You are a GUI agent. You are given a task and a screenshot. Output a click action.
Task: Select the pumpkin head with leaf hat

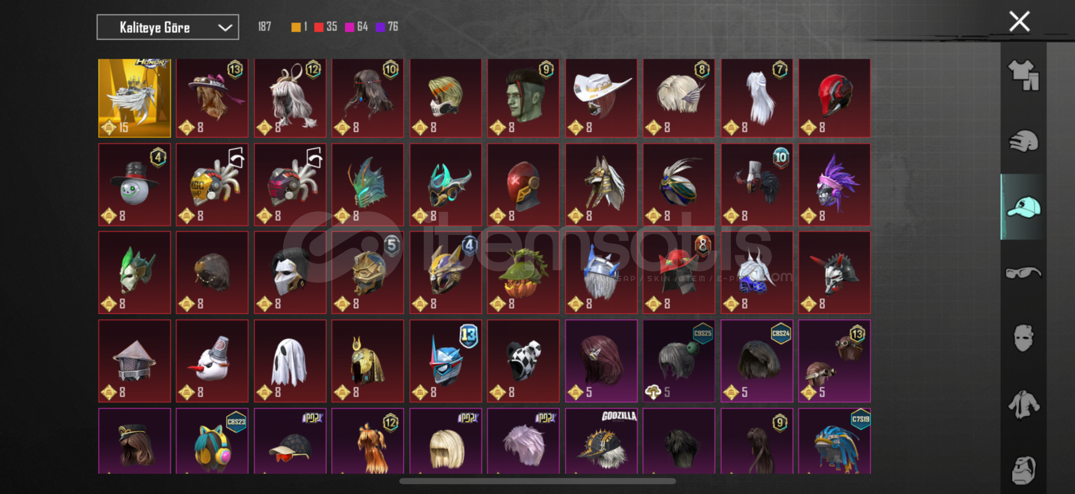tap(523, 273)
